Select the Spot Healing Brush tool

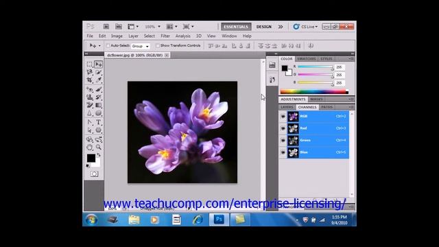click(x=90, y=90)
